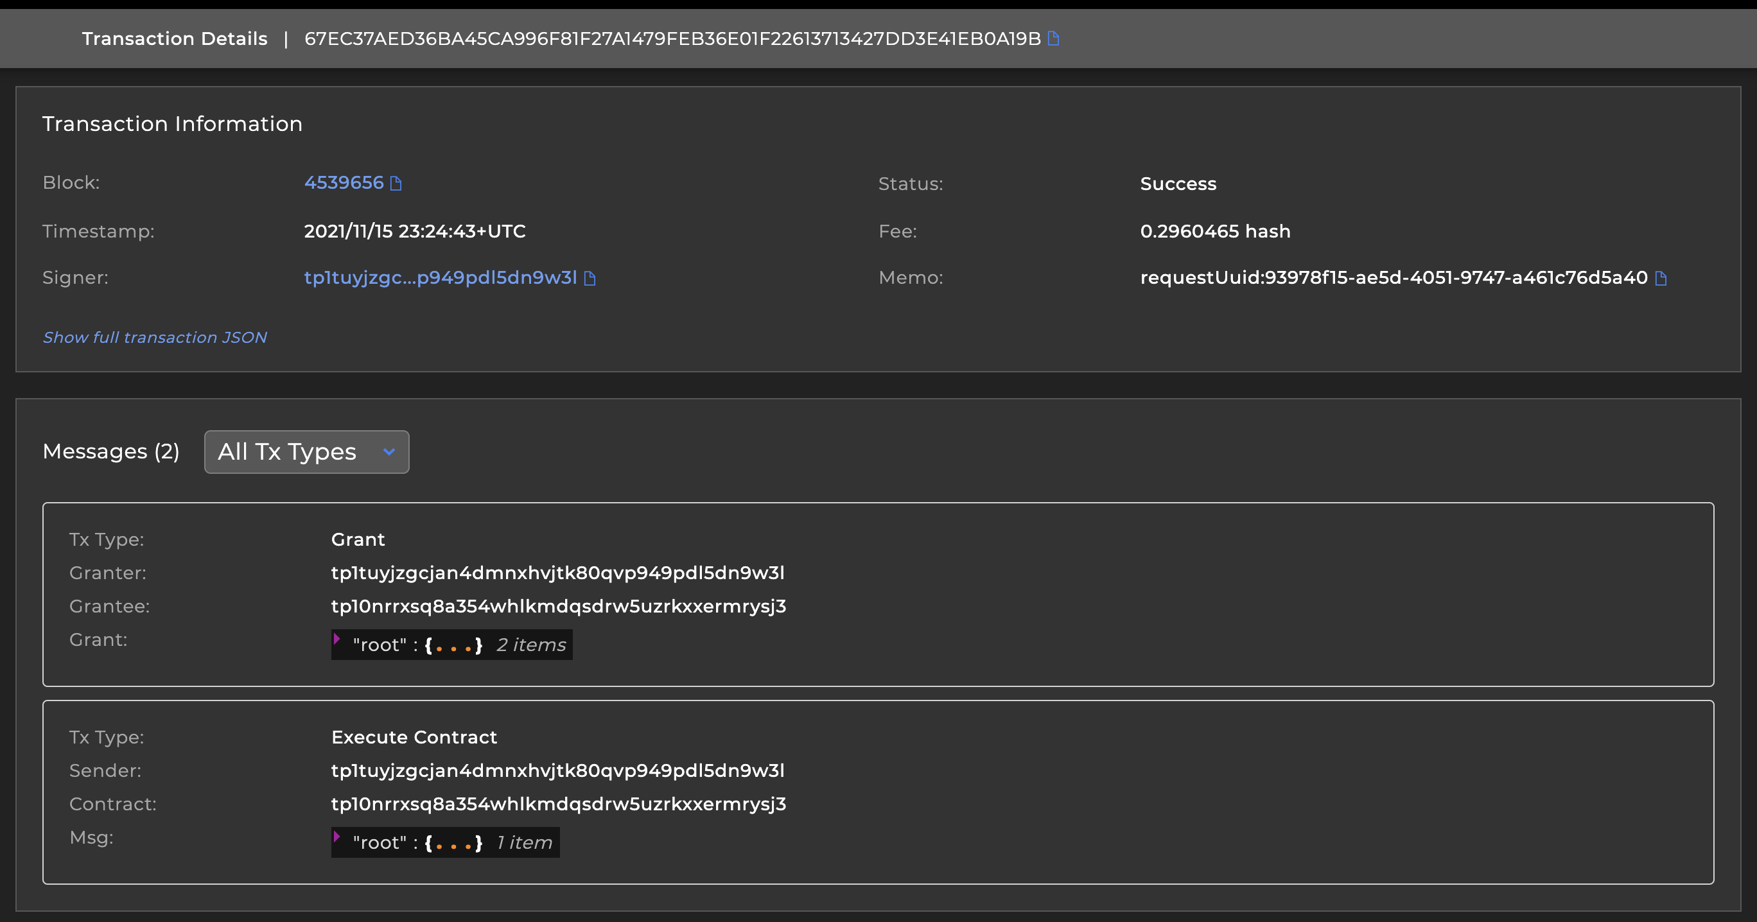Click the memo requestUuid value text
This screenshot has height=922, width=1757.
(1394, 277)
